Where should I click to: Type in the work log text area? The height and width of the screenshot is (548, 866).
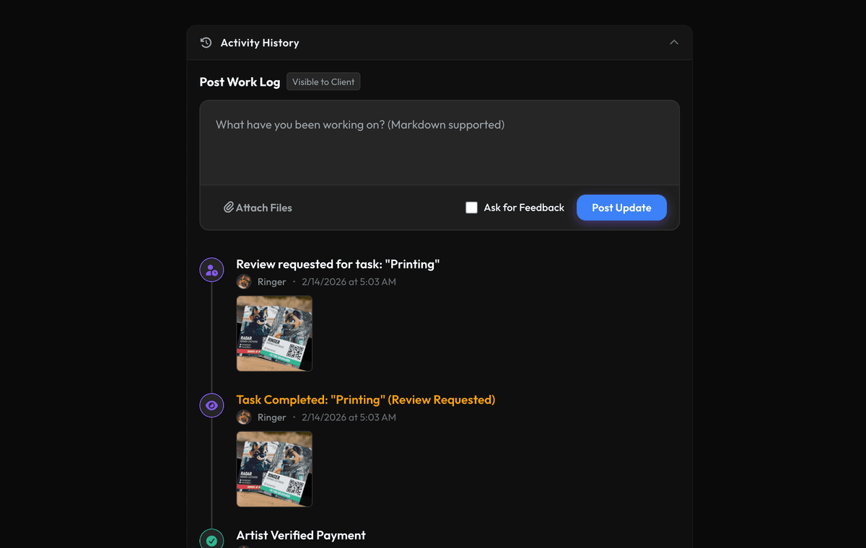click(x=439, y=143)
